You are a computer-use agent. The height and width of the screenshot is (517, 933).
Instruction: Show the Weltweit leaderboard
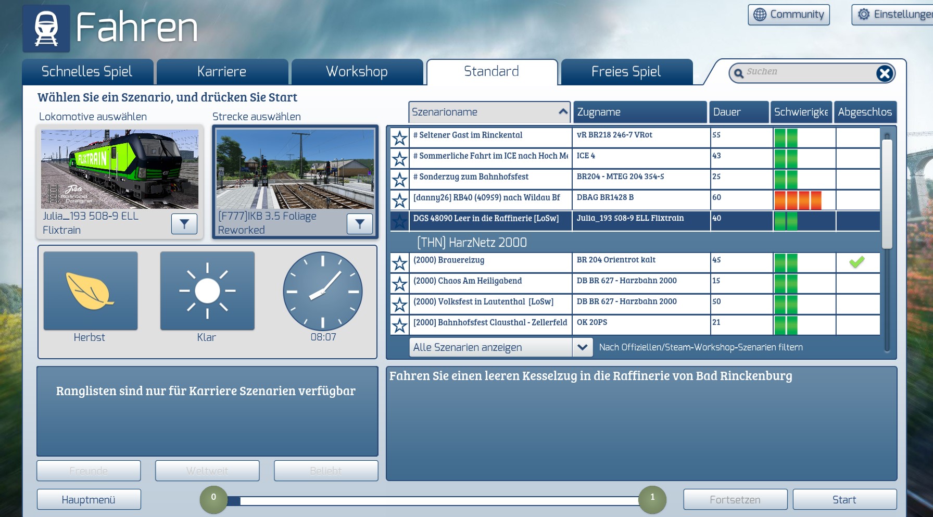tap(207, 471)
